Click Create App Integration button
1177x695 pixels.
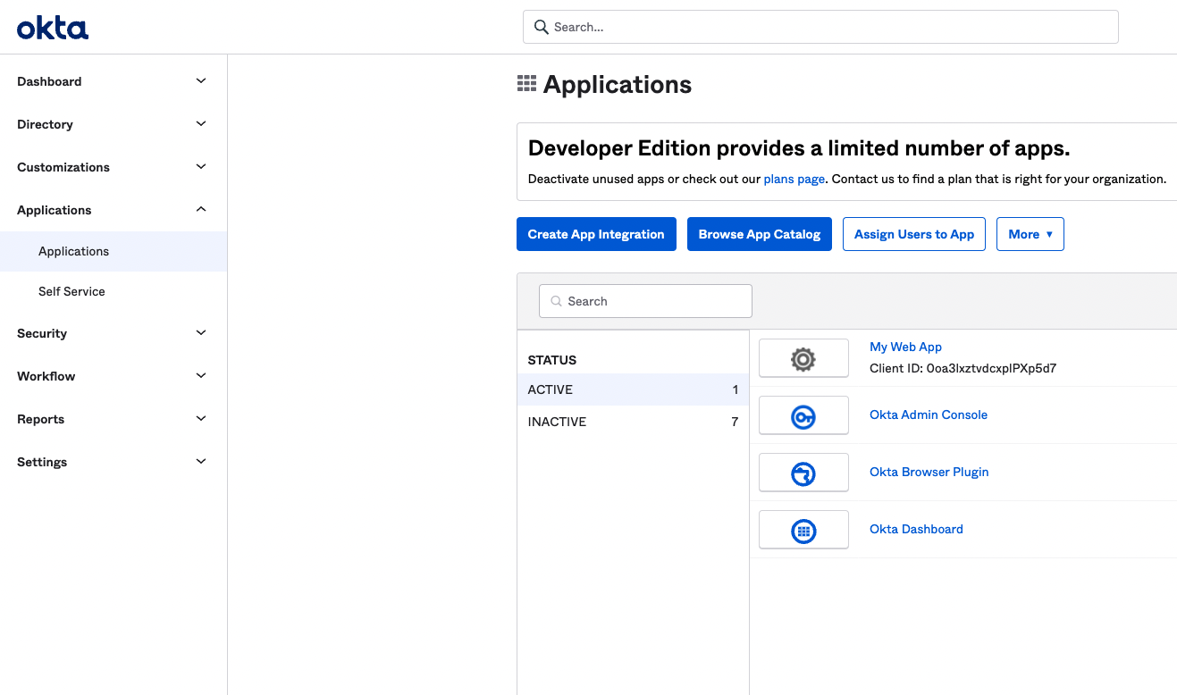tap(596, 234)
